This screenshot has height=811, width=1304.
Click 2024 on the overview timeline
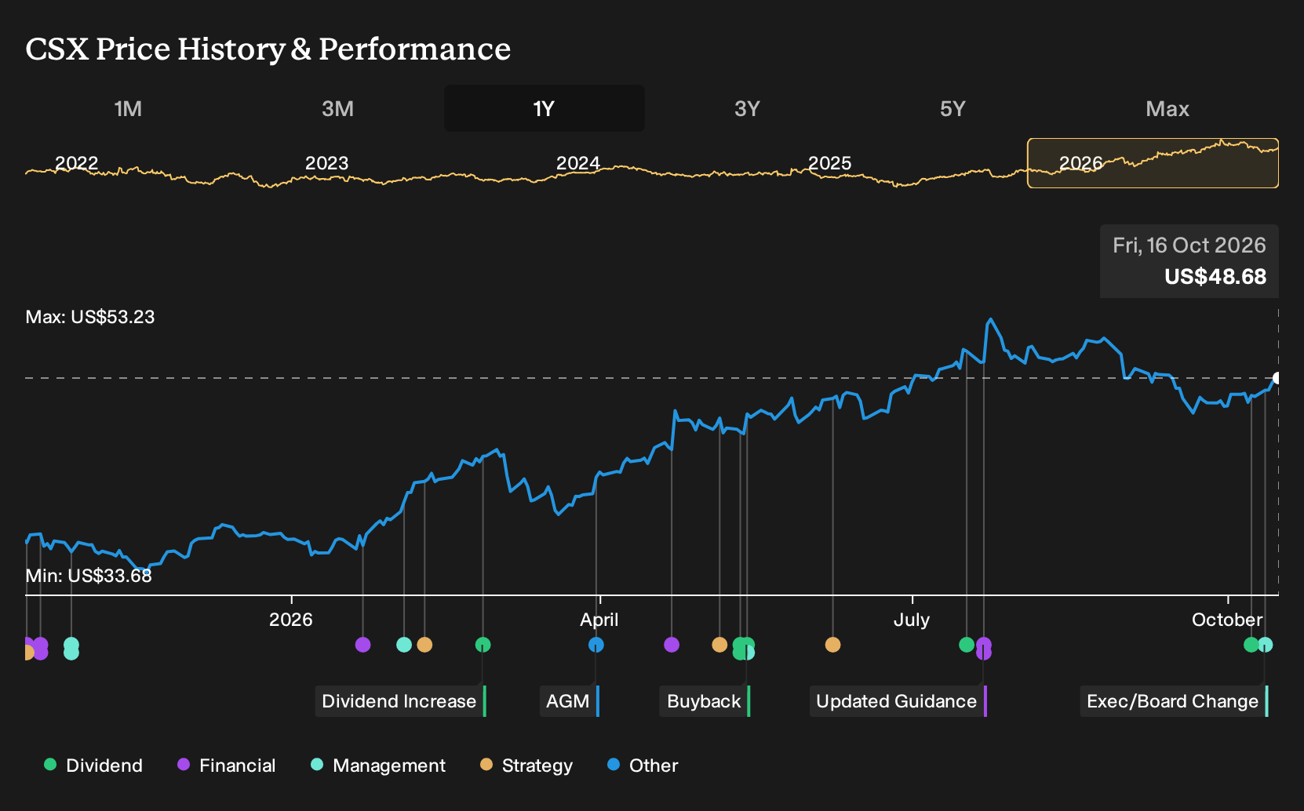578,163
